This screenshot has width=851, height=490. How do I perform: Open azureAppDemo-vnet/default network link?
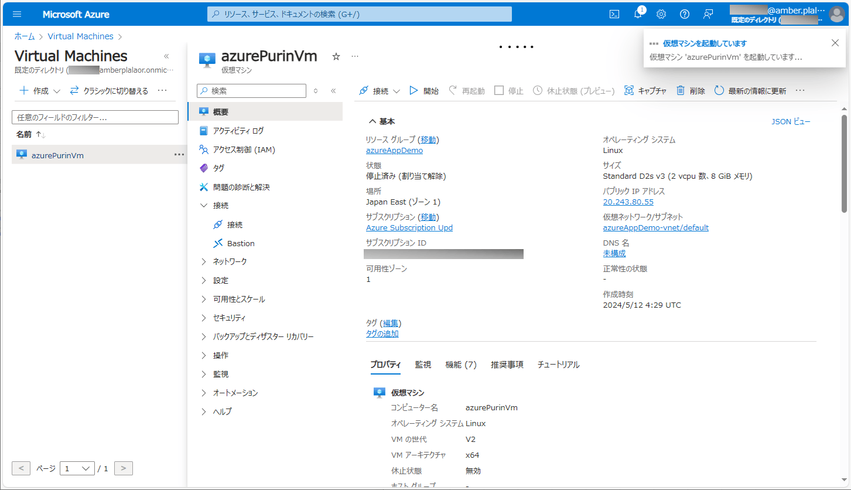tap(656, 228)
